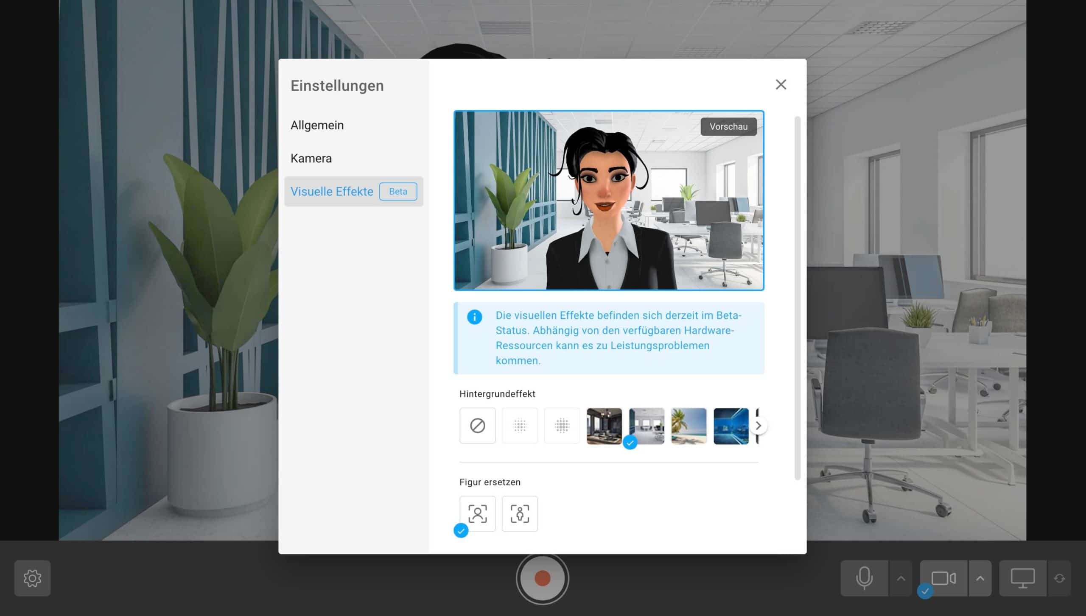1086x616 pixels.
Task: Show more background effects with arrow
Action: (759, 426)
